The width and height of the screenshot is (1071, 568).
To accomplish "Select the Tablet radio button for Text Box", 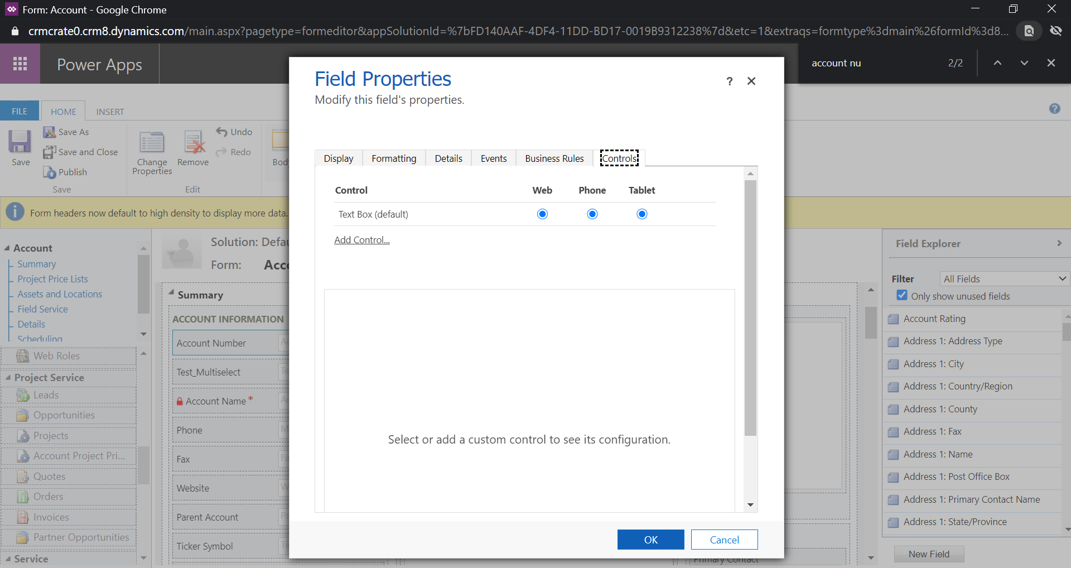I will tap(642, 214).
